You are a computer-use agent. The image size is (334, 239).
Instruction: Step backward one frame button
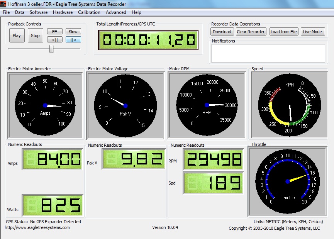(x=54, y=39)
